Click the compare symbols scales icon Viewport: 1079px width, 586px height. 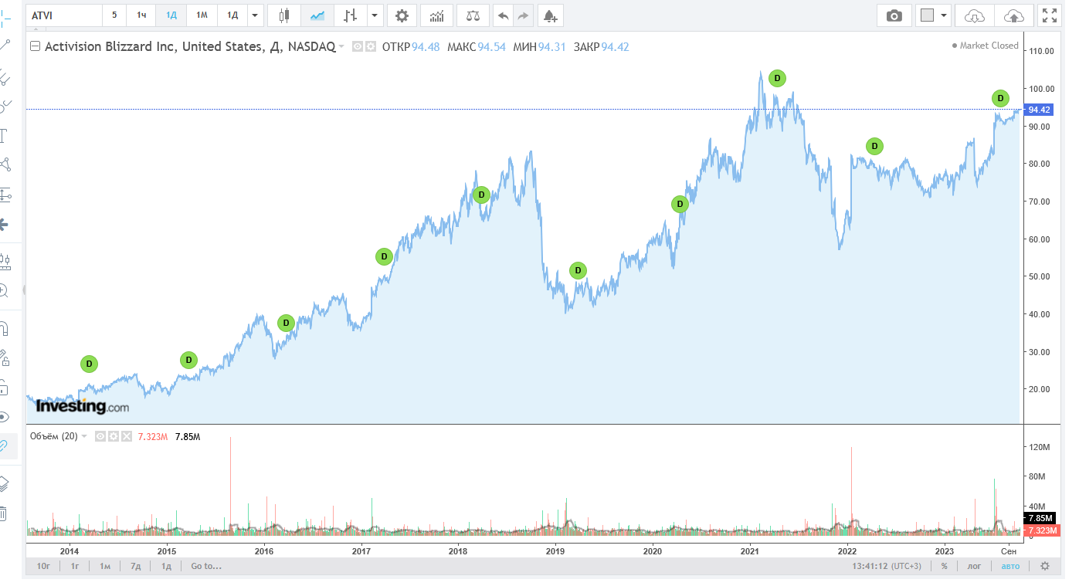(x=473, y=15)
